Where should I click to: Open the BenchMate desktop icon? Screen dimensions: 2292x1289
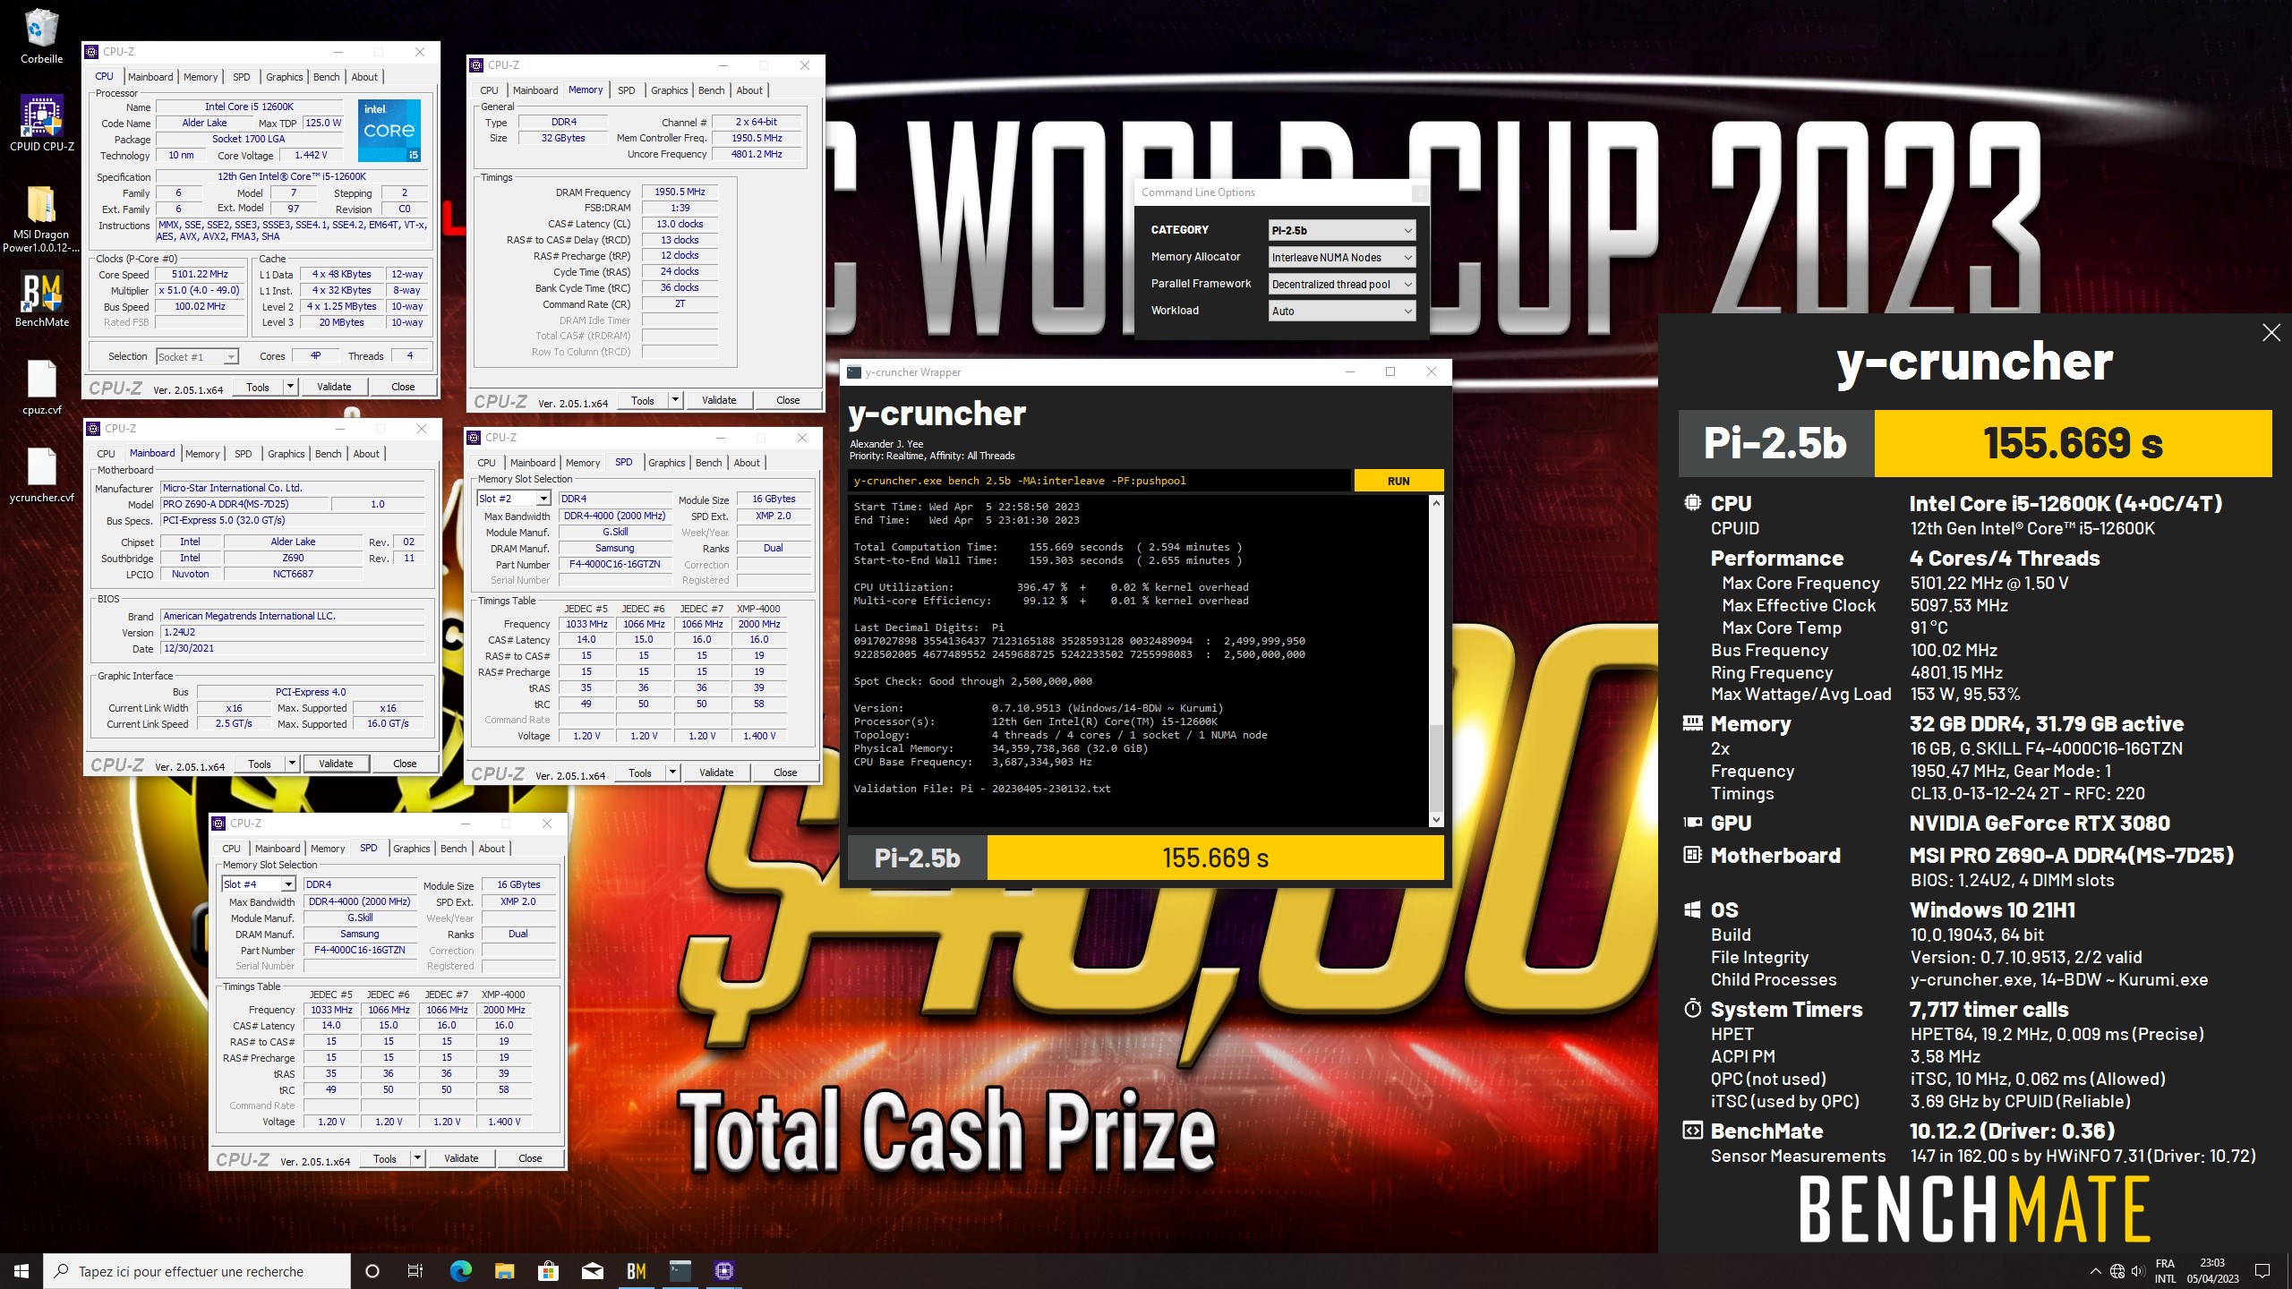tap(41, 300)
